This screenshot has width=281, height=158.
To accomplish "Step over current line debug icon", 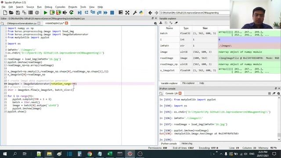I will click(86, 13).
